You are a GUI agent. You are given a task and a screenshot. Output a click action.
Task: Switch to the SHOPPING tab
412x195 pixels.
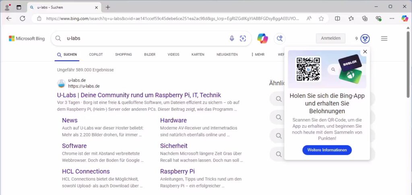tap(124, 55)
